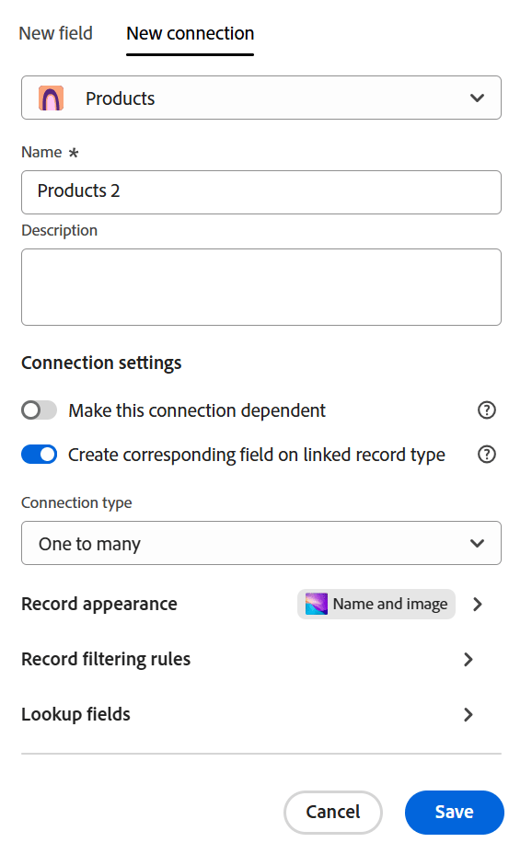The height and width of the screenshot is (854, 532).
Task: Open the One to many connection type dropdown
Action: pyautogui.click(x=261, y=543)
